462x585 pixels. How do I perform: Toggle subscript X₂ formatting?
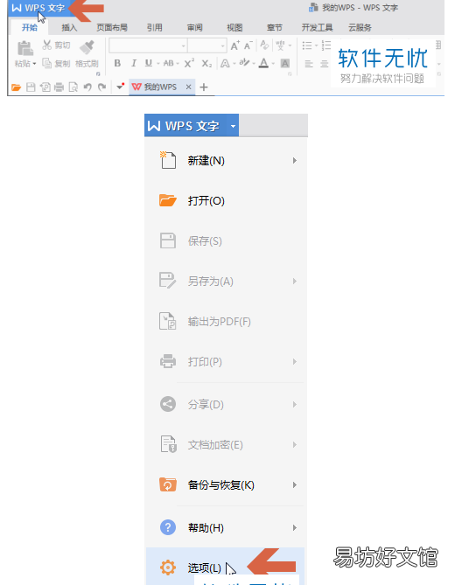(x=206, y=64)
